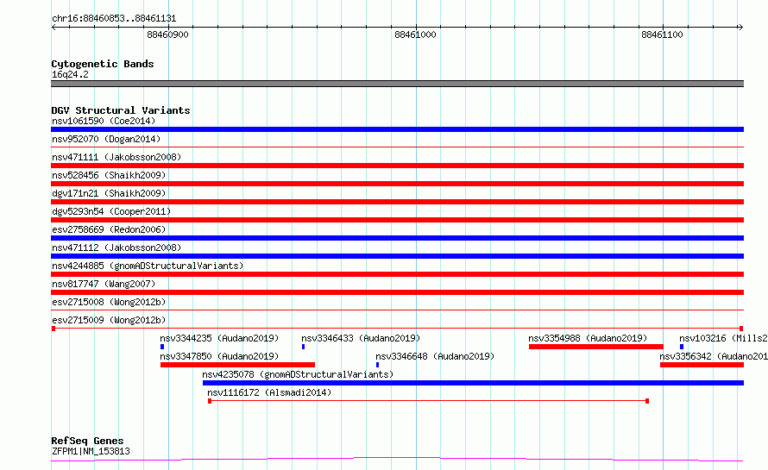Click nsv3346433 (Audano2019) label
Screen dimensions: 768x470
tap(361, 338)
